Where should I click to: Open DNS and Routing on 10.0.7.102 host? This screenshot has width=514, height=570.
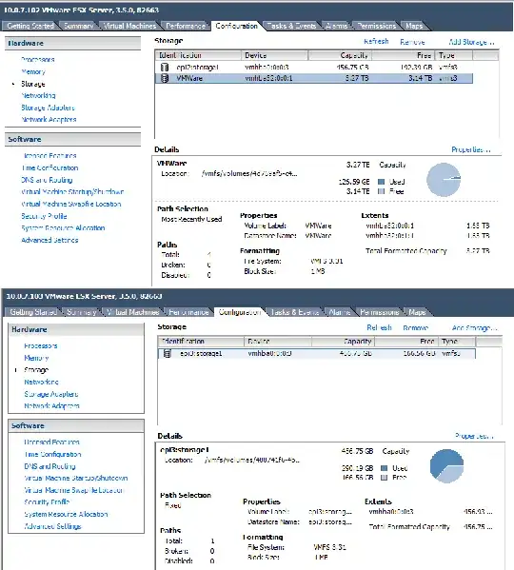pos(47,180)
